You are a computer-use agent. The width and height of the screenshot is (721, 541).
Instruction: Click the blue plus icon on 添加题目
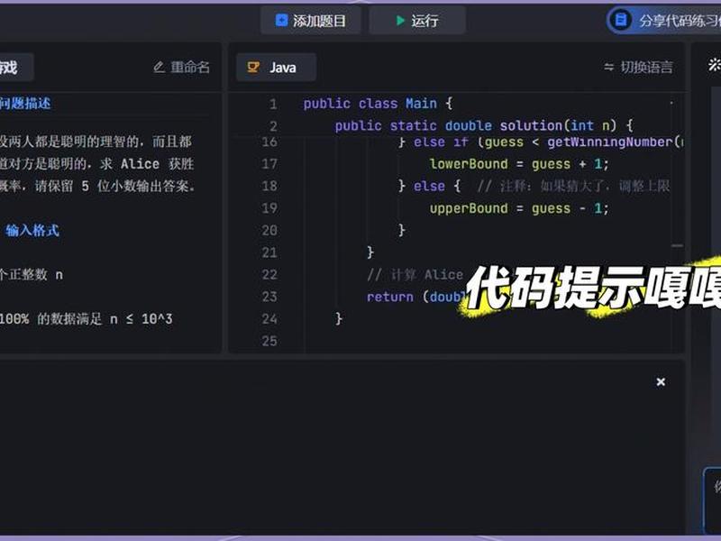pyautogui.click(x=281, y=20)
